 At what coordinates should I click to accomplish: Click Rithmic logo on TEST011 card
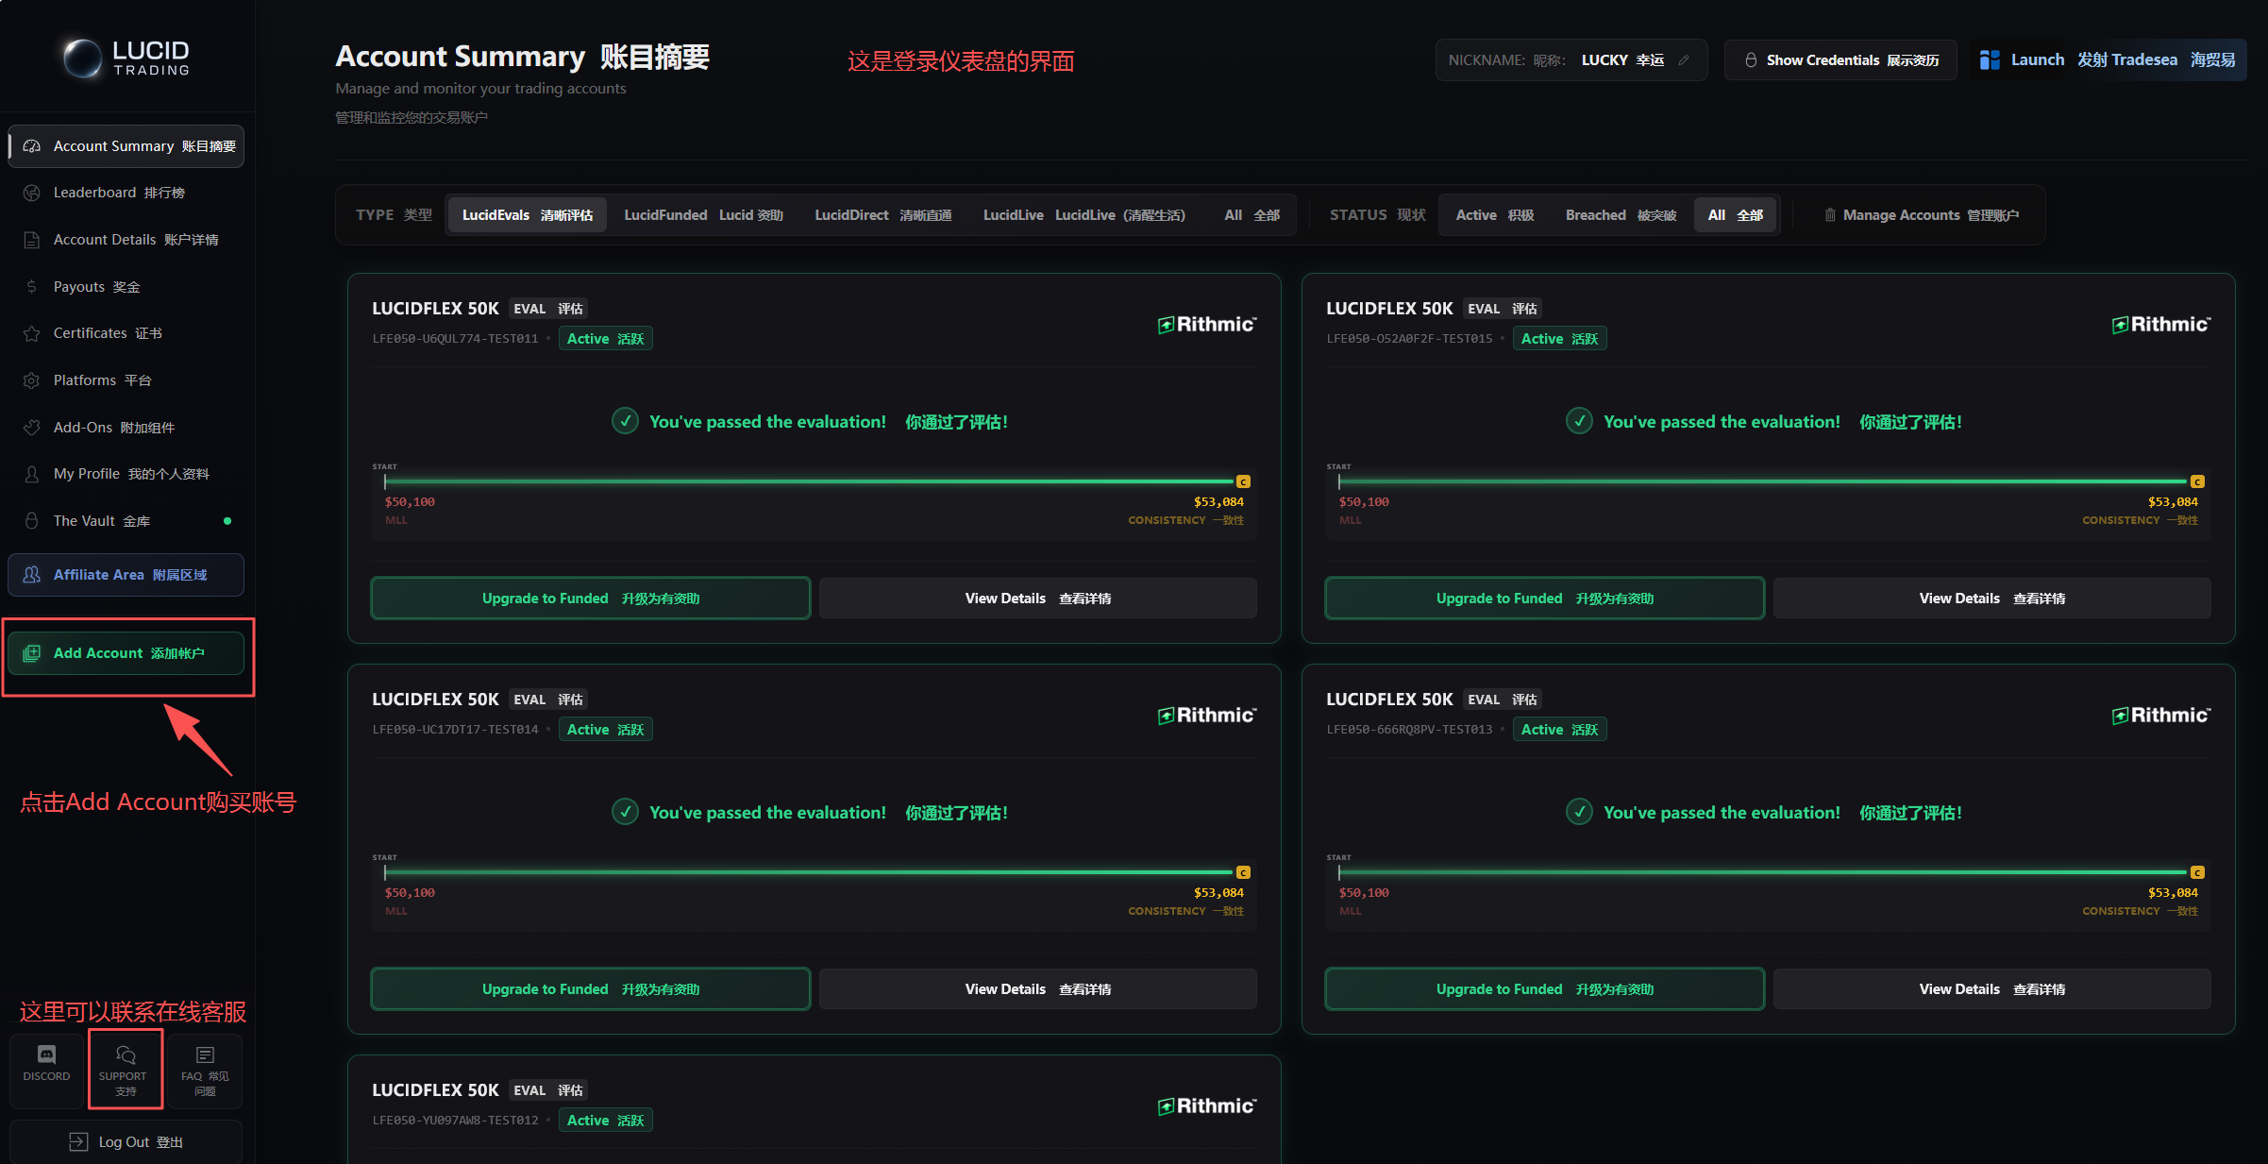pos(1207,324)
